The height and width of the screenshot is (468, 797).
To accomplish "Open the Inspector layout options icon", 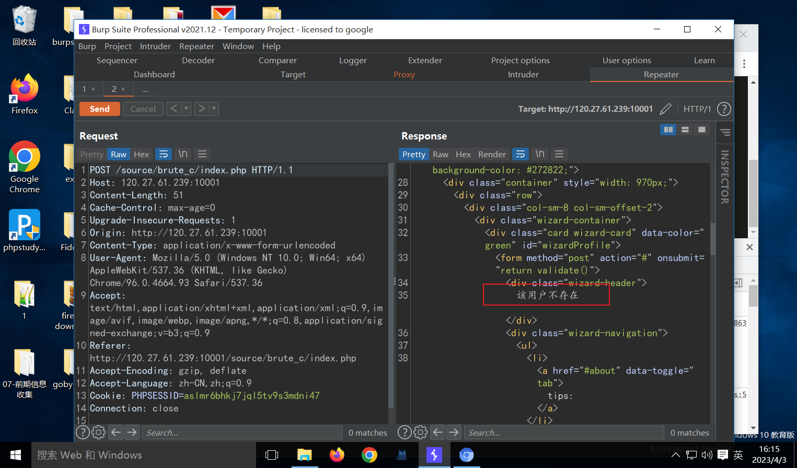I will (725, 132).
